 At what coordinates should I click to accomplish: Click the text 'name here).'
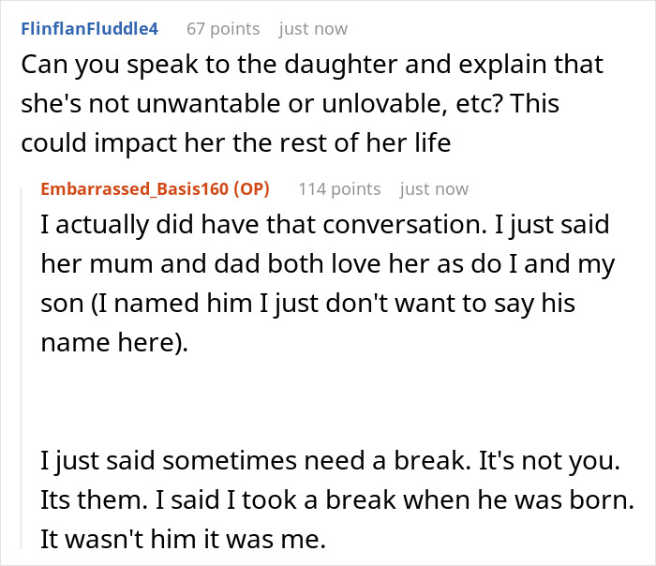click(x=114, y=343)
